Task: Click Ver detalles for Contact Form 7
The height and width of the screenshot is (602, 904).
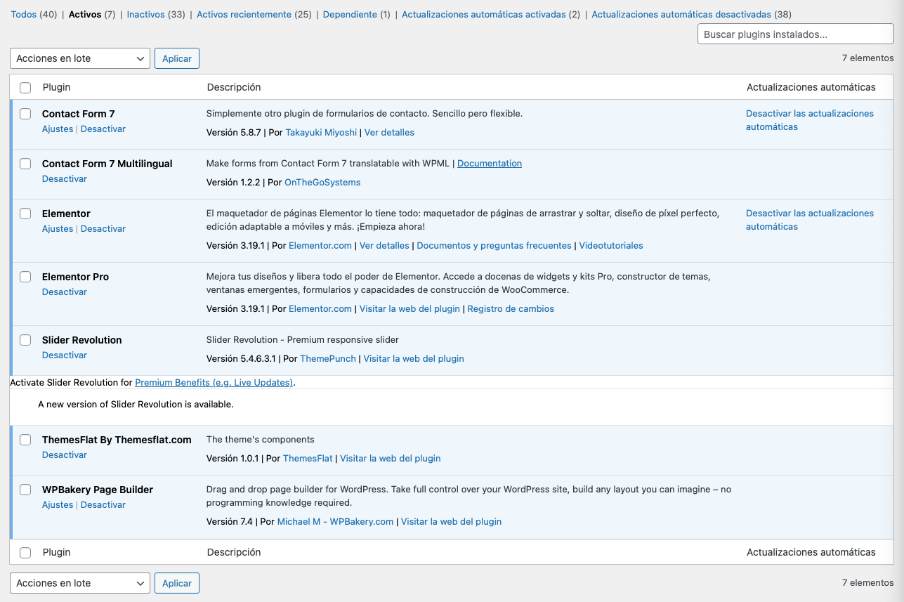Action: coord(389,132)
